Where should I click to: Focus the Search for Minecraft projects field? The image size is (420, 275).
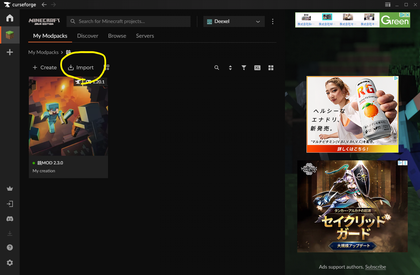[129, 21]
